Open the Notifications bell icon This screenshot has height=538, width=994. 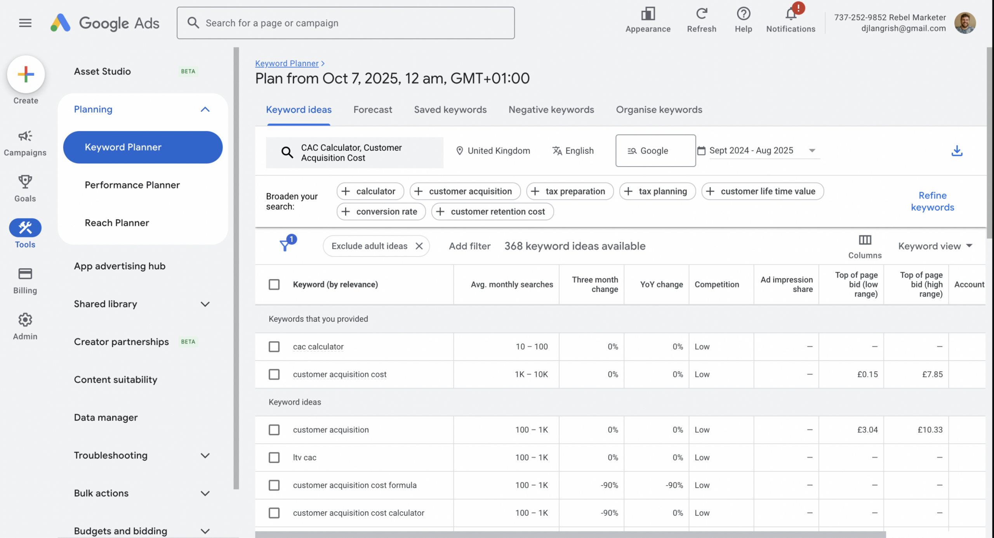pyautogui.click(x=790, y=15)
